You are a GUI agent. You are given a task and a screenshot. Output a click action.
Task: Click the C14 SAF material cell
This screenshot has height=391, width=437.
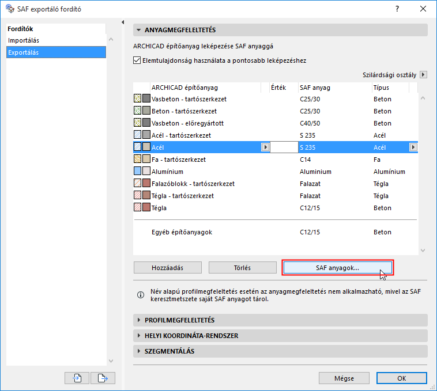tap(305, 160)
